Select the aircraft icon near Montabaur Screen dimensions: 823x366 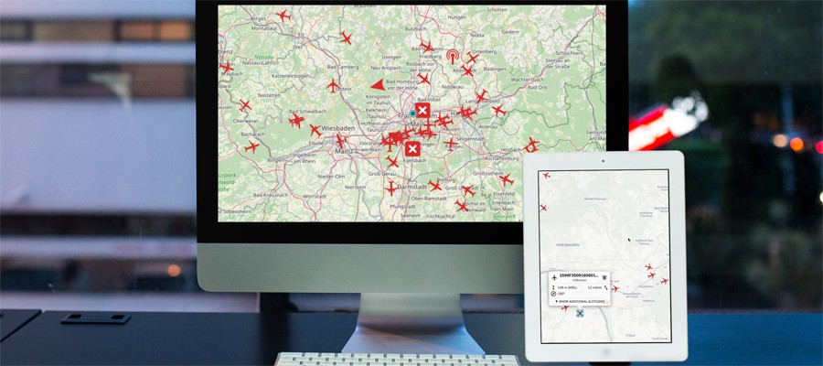pyautogui.click(x=283, y=16)
